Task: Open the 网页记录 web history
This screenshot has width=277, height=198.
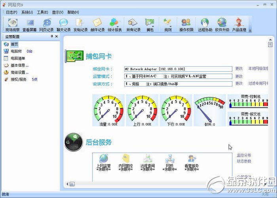Action: 46,25
